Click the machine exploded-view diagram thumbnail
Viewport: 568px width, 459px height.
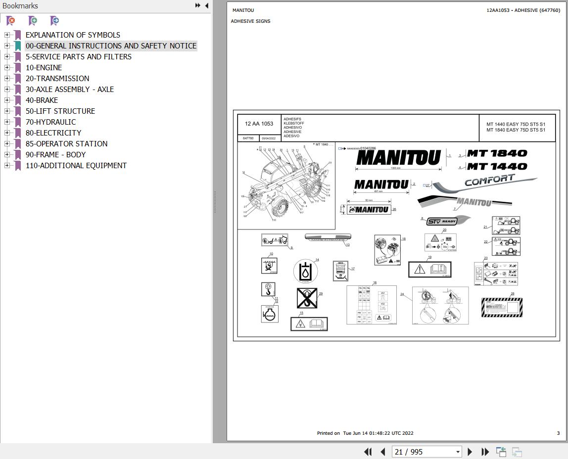[286, 185]
